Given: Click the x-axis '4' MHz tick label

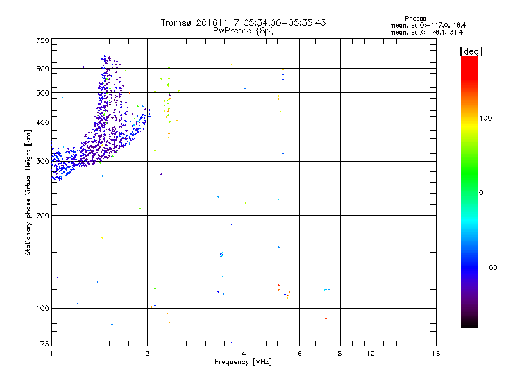Looking at the screenshot, I should pyautogui.click(x=244, y=354).
